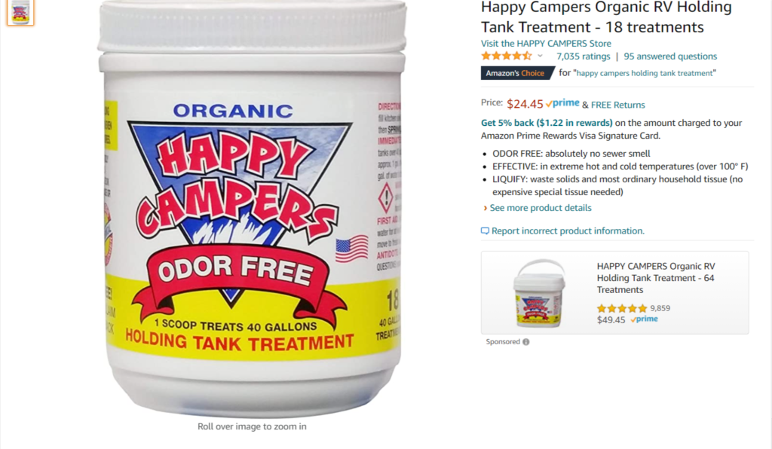772x449 pixels.
Task: Visit the HAPPY CAMPERS Store link
Action: 546,43
